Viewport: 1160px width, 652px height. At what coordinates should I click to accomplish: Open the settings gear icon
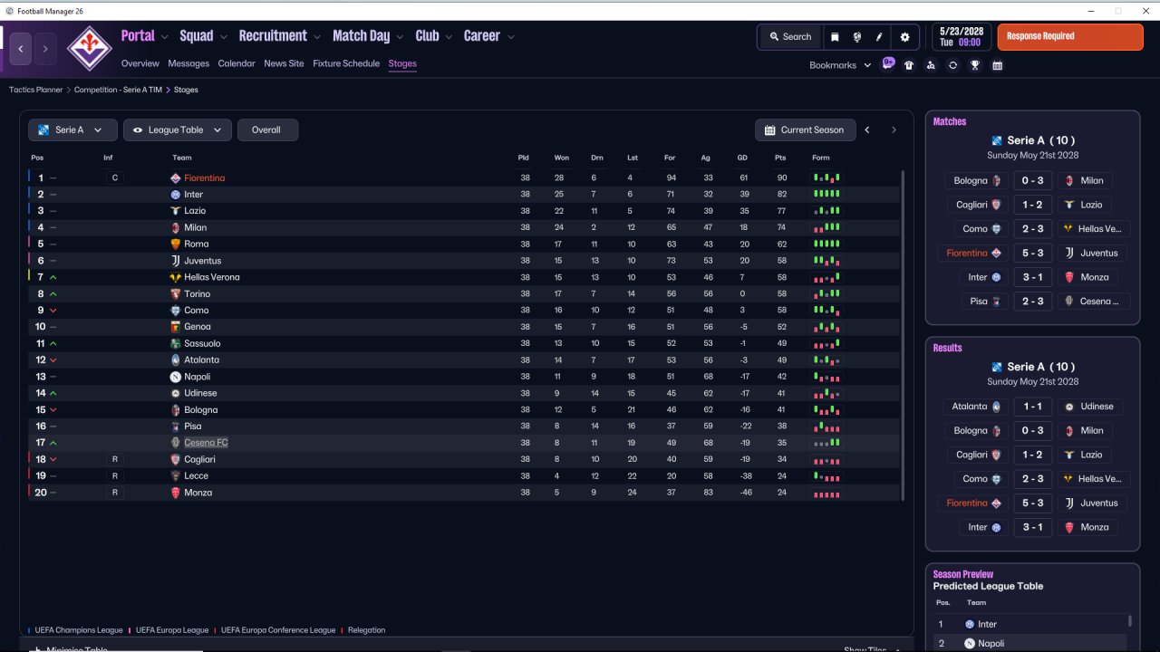coord(904,37)
